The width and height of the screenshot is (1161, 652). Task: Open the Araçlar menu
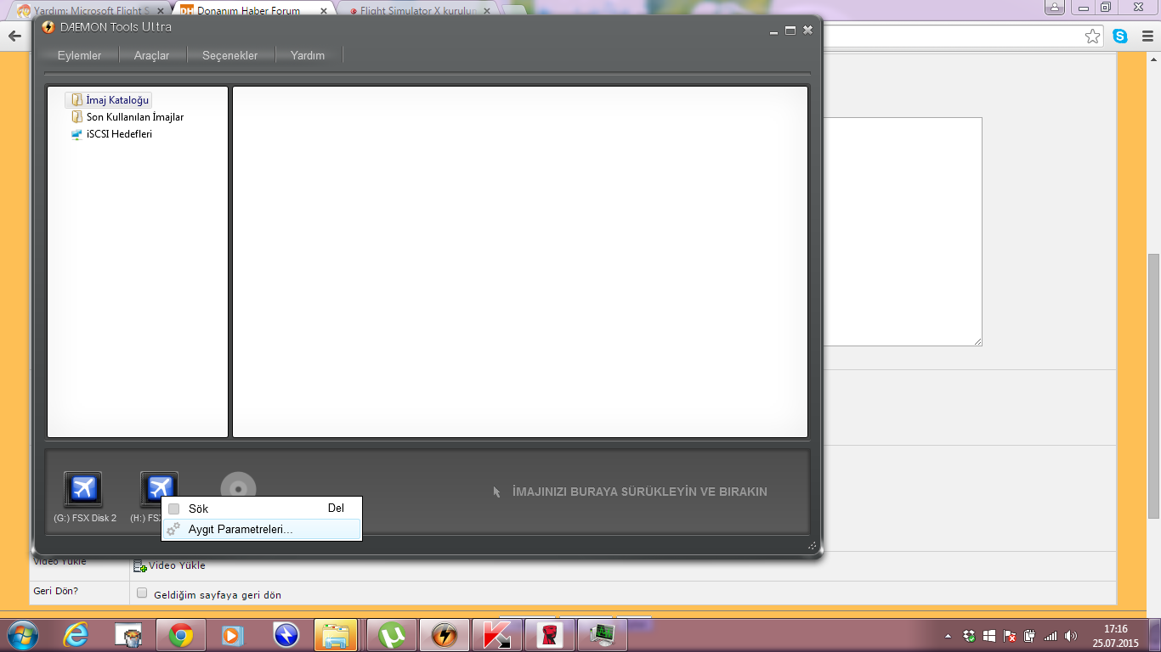[151, 55]
